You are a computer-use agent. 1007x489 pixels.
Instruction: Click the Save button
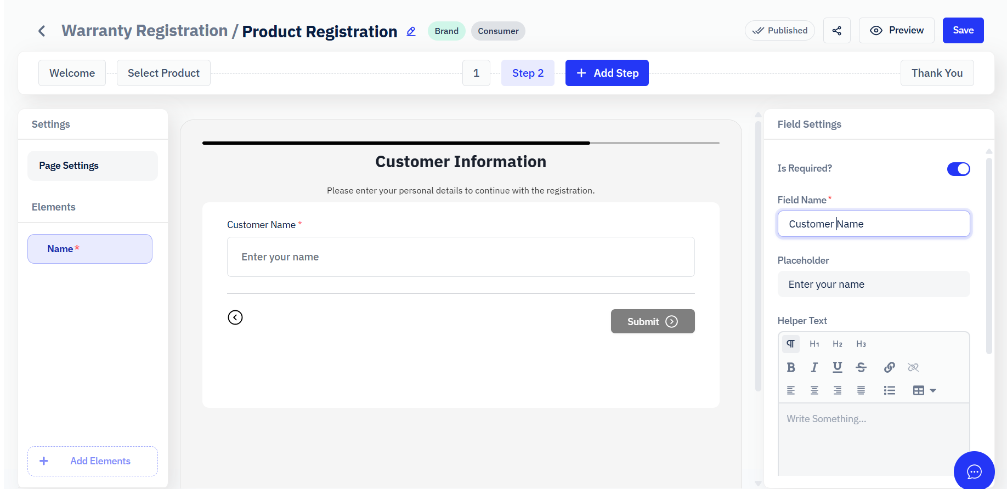[x=963, y=30]
